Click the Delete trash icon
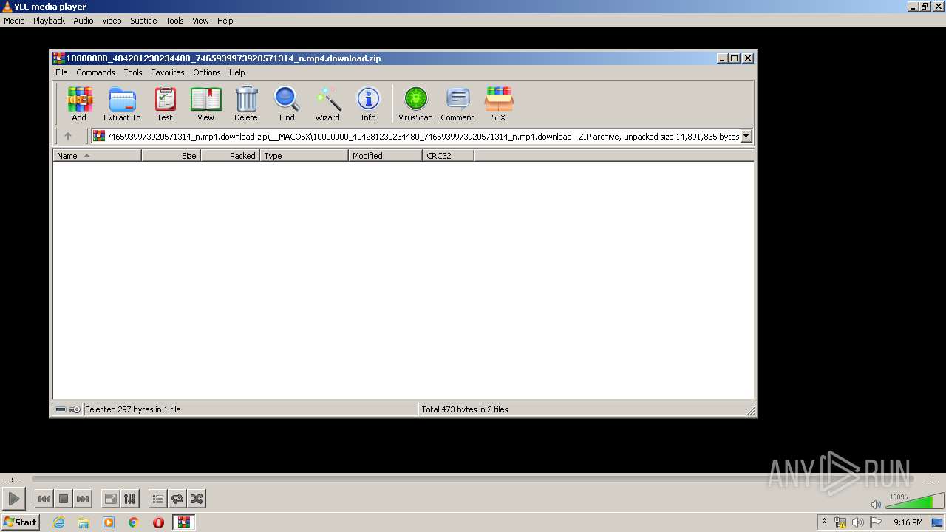The height and width of the screenshot is (532, 946). [246, 103]
